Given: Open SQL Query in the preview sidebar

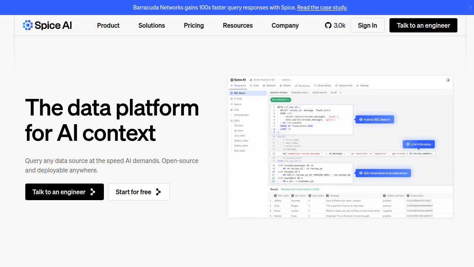Looking at the screenshot, I should click(x=248, y=93).
